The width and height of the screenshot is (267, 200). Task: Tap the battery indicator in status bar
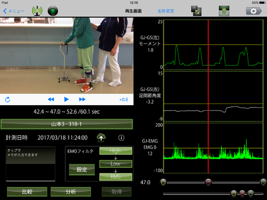coord(263,3)
